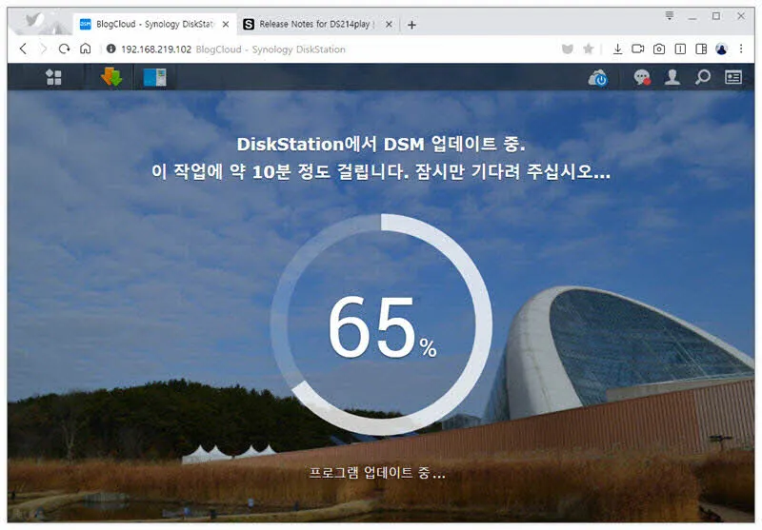Viewport: 762px width, 530px height.
Task: Open DSM search magnifier icon
Action: [x=703, y=78]
